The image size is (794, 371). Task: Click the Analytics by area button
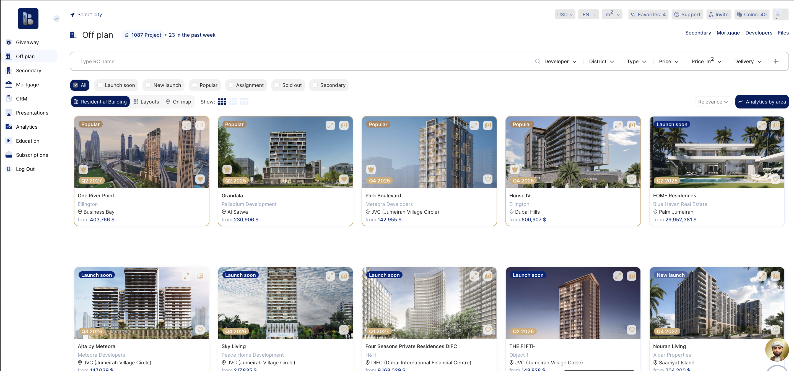pyautogui.click(x=762, y=102)
